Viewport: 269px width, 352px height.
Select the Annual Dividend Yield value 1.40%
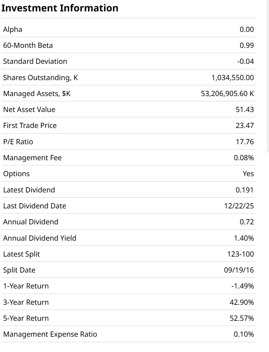coord(244,238)
